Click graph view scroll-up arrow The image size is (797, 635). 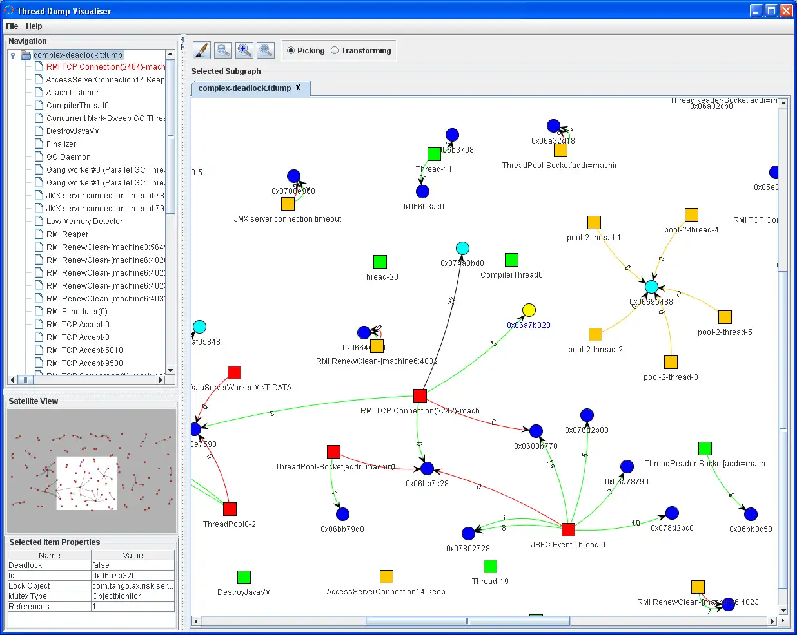tap(783, 102)
